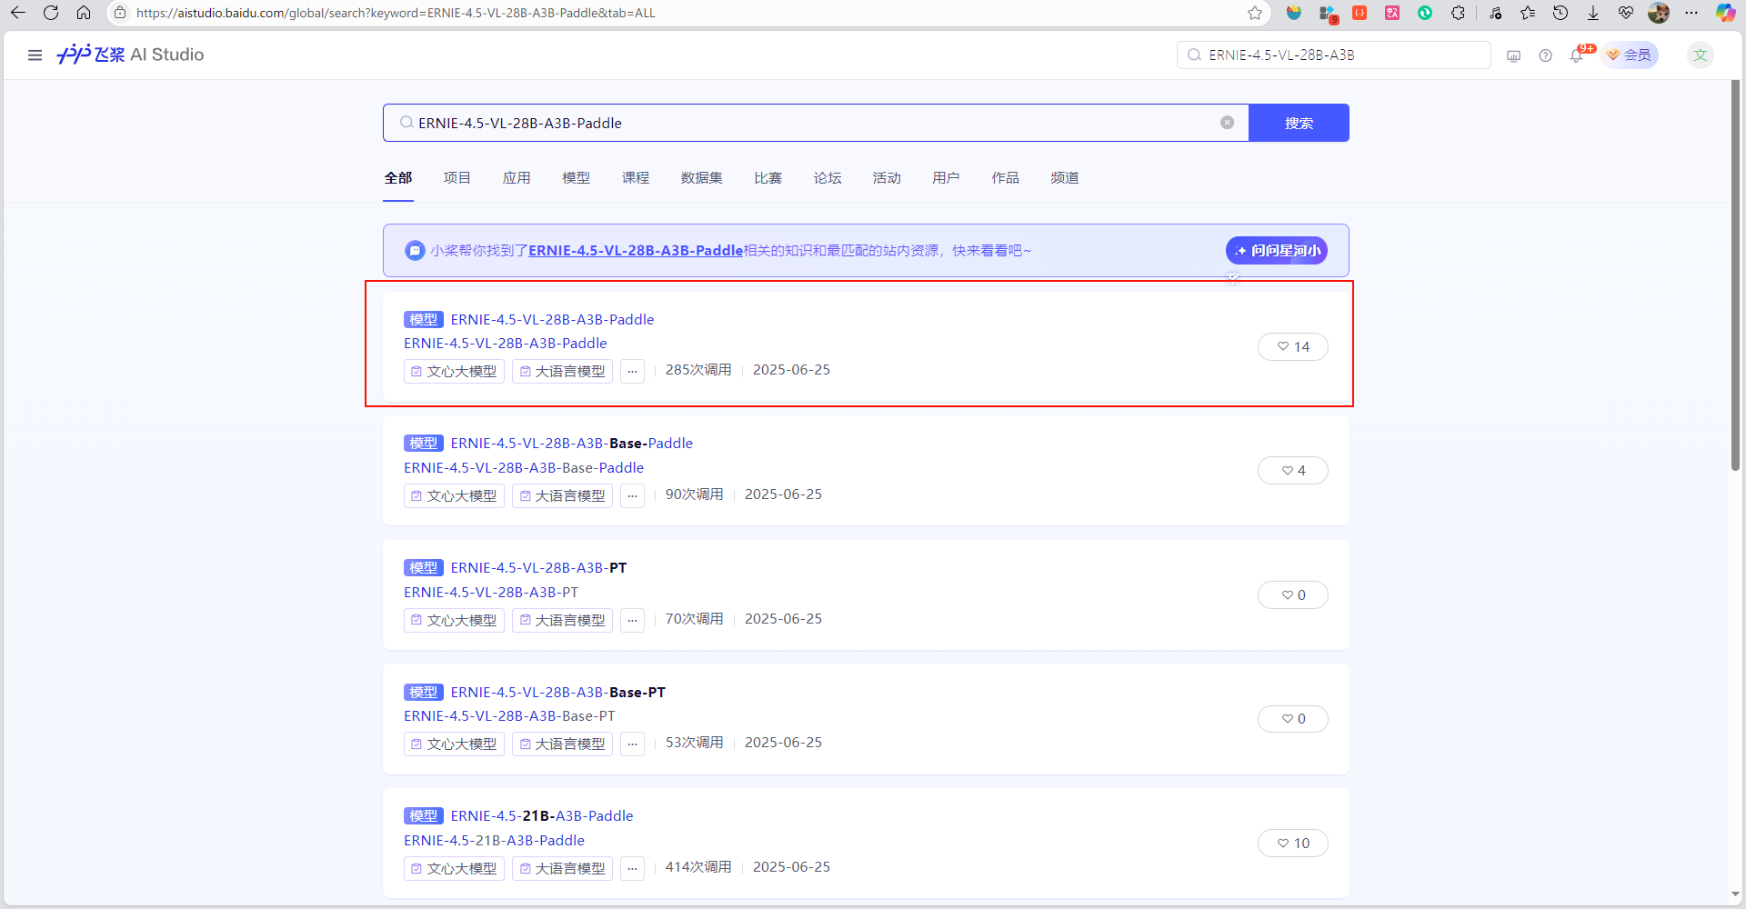The width and height of the screenshot is (1746, 909).
Task: Open the Copilot sidebar
Action: 1725,13
